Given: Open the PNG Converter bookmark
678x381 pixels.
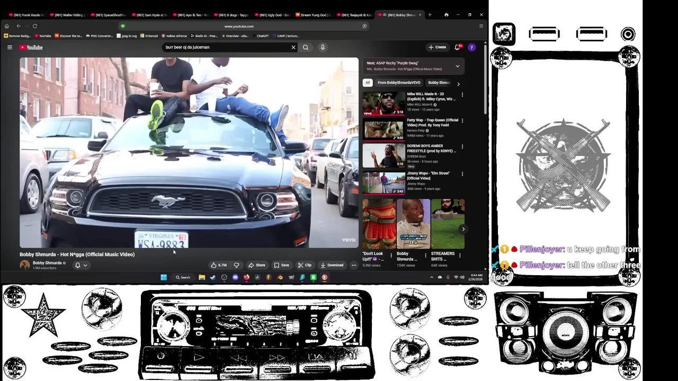Looking at the screenshot, I should pyautogui.click(x=100, y=36).
